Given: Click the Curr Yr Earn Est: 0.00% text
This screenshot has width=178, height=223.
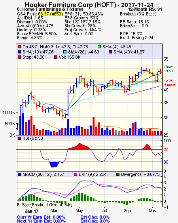Looking at the screenshot, I should click(41, 217).
